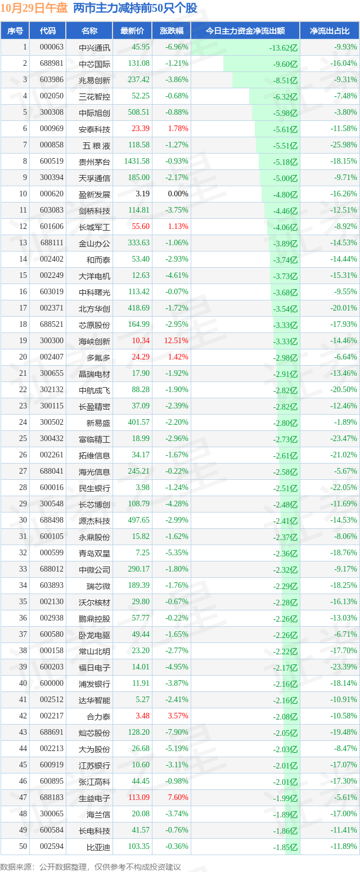This screenshot has width=360, height=872.
Task: Click the 今日主力资金净流出额 column header
Action: [x=245, y=31]
